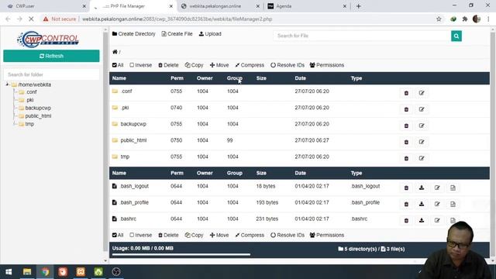Viewport: 496px width, 279px height.
Task: Click trash icon in tmp row
Action: pos(406,158)
